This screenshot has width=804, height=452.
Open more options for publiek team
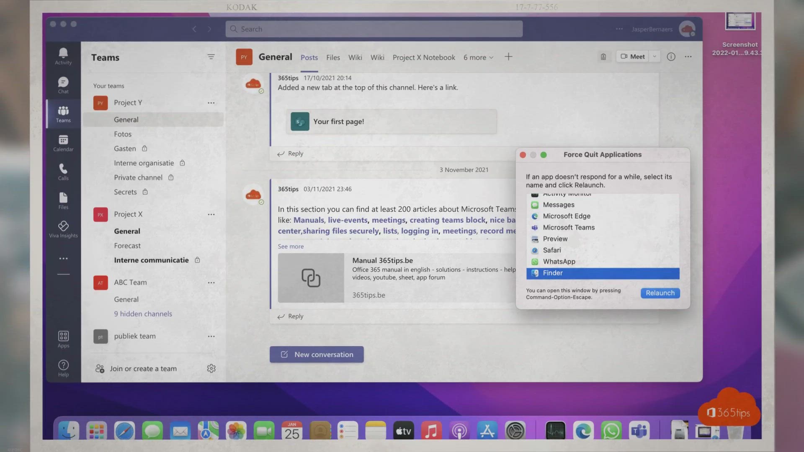pos(211,336)
